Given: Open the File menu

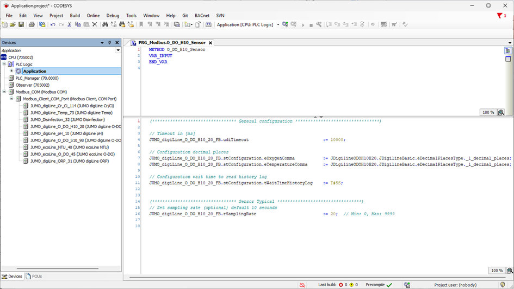Looking at the screenshot, I should click(9, 15).
